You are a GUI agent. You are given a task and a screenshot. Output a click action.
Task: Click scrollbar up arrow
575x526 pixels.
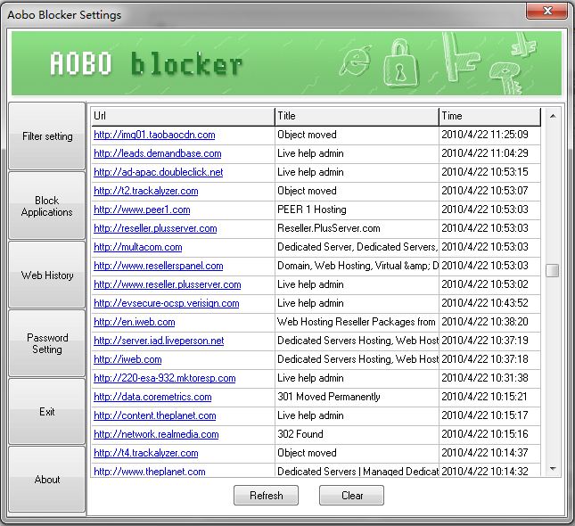553,116
